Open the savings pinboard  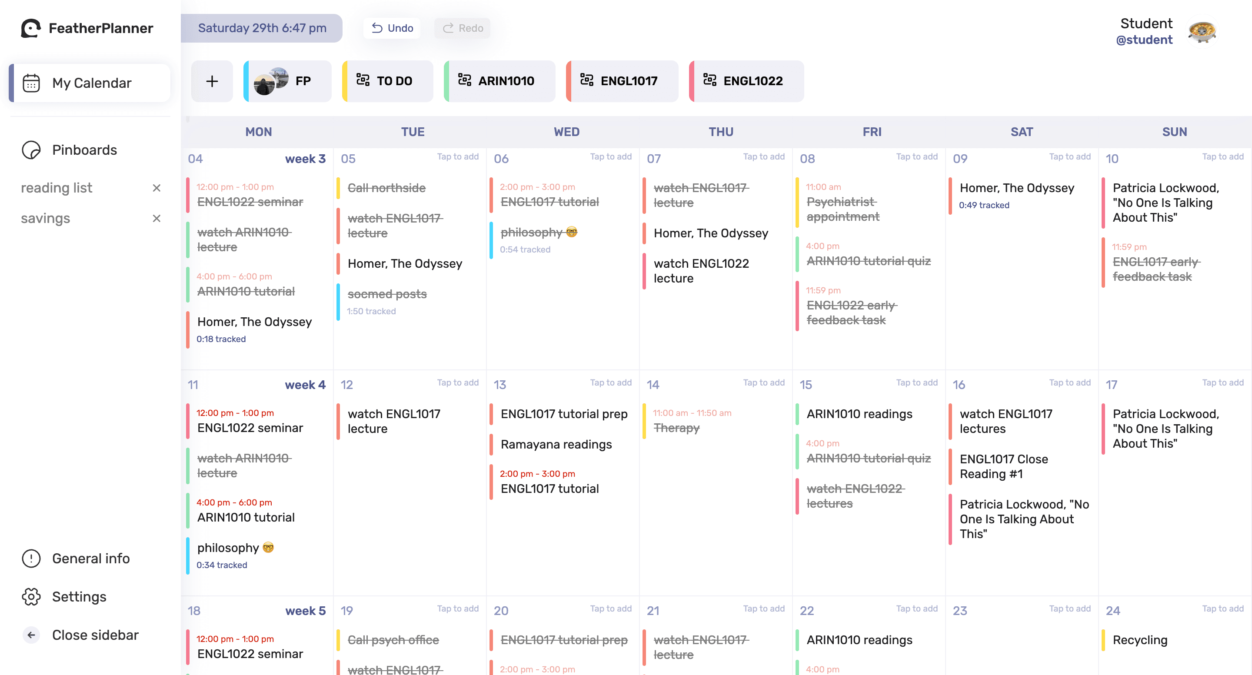tap(45, 218)
